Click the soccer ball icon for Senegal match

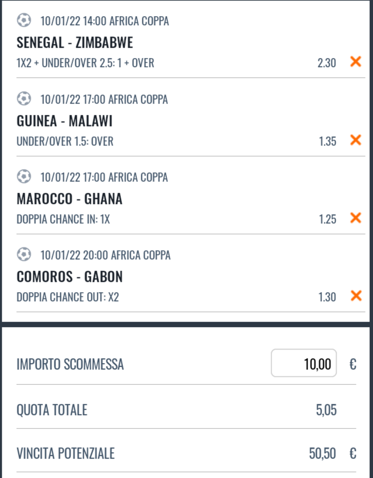pyautogui.click(x=24, y=20)
